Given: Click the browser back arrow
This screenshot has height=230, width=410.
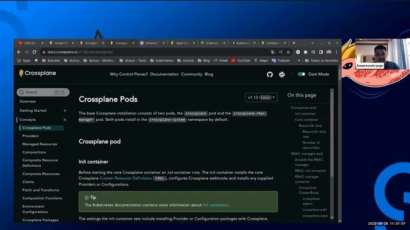Looking at the screenshot, I should pyautogui.click(x=19, y=52).
